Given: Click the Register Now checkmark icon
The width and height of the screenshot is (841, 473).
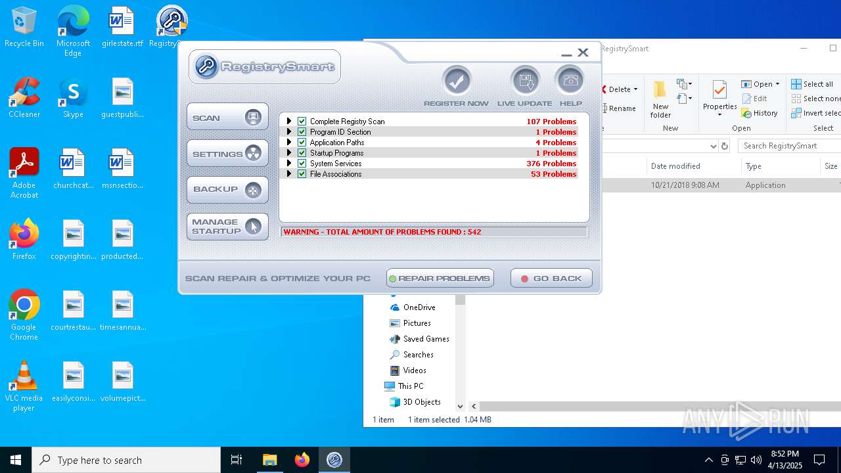Looking at the screenshot, I should pyautogui.click(x=457, y=81).
